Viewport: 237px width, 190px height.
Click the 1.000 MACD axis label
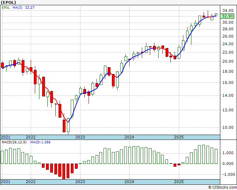[228, 153]
